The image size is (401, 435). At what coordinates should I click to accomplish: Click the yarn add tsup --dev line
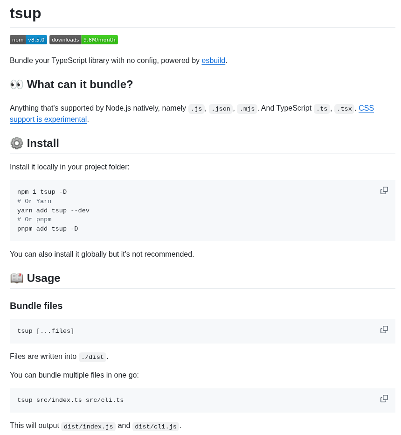(x=53, y=210)
